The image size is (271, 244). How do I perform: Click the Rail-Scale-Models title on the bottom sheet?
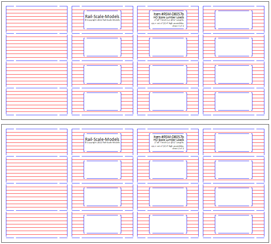pos(102,139)
